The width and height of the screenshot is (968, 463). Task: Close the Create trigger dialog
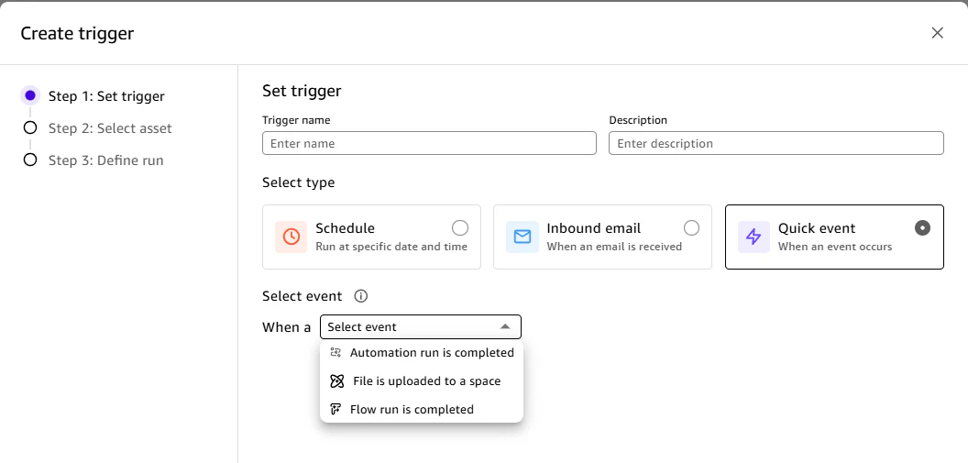937,33
